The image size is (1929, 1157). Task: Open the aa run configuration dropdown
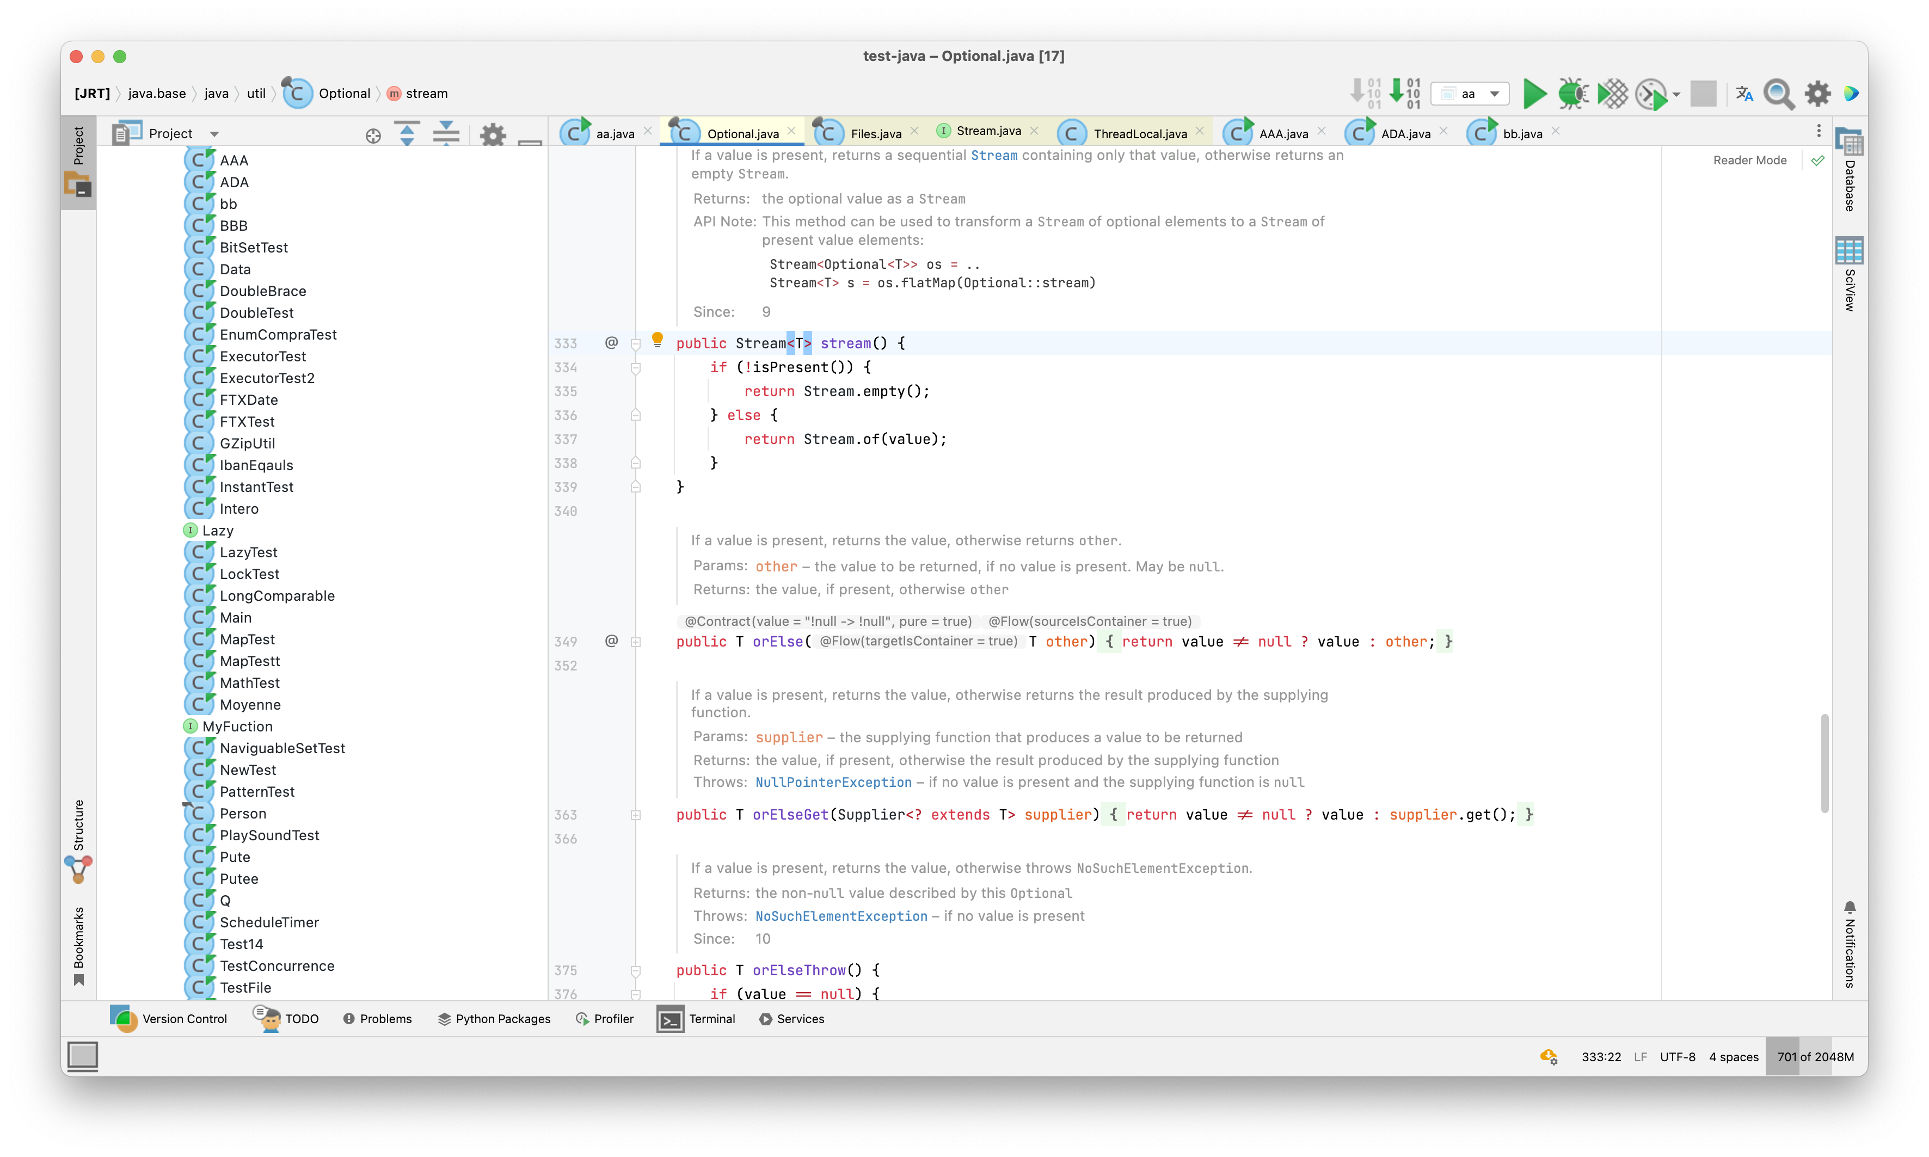[x=1470, y=94]
